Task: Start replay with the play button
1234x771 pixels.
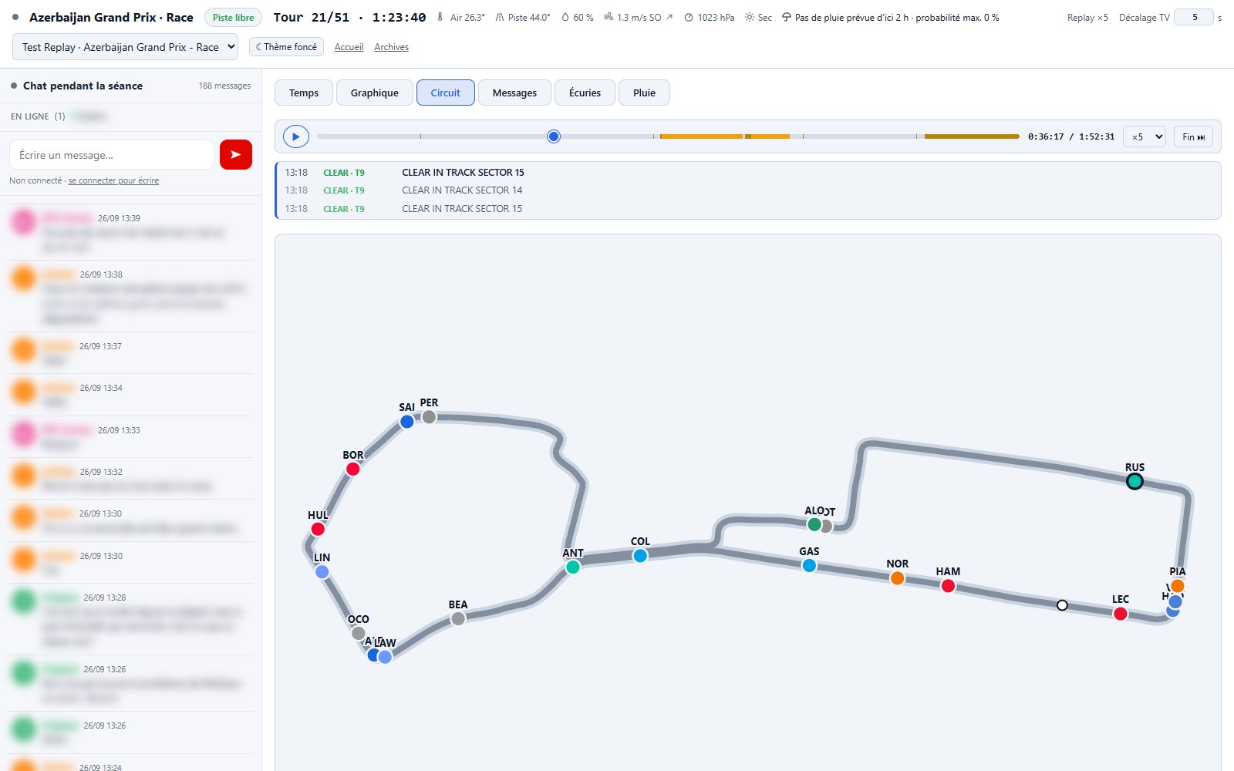Action: pos(296,136)
